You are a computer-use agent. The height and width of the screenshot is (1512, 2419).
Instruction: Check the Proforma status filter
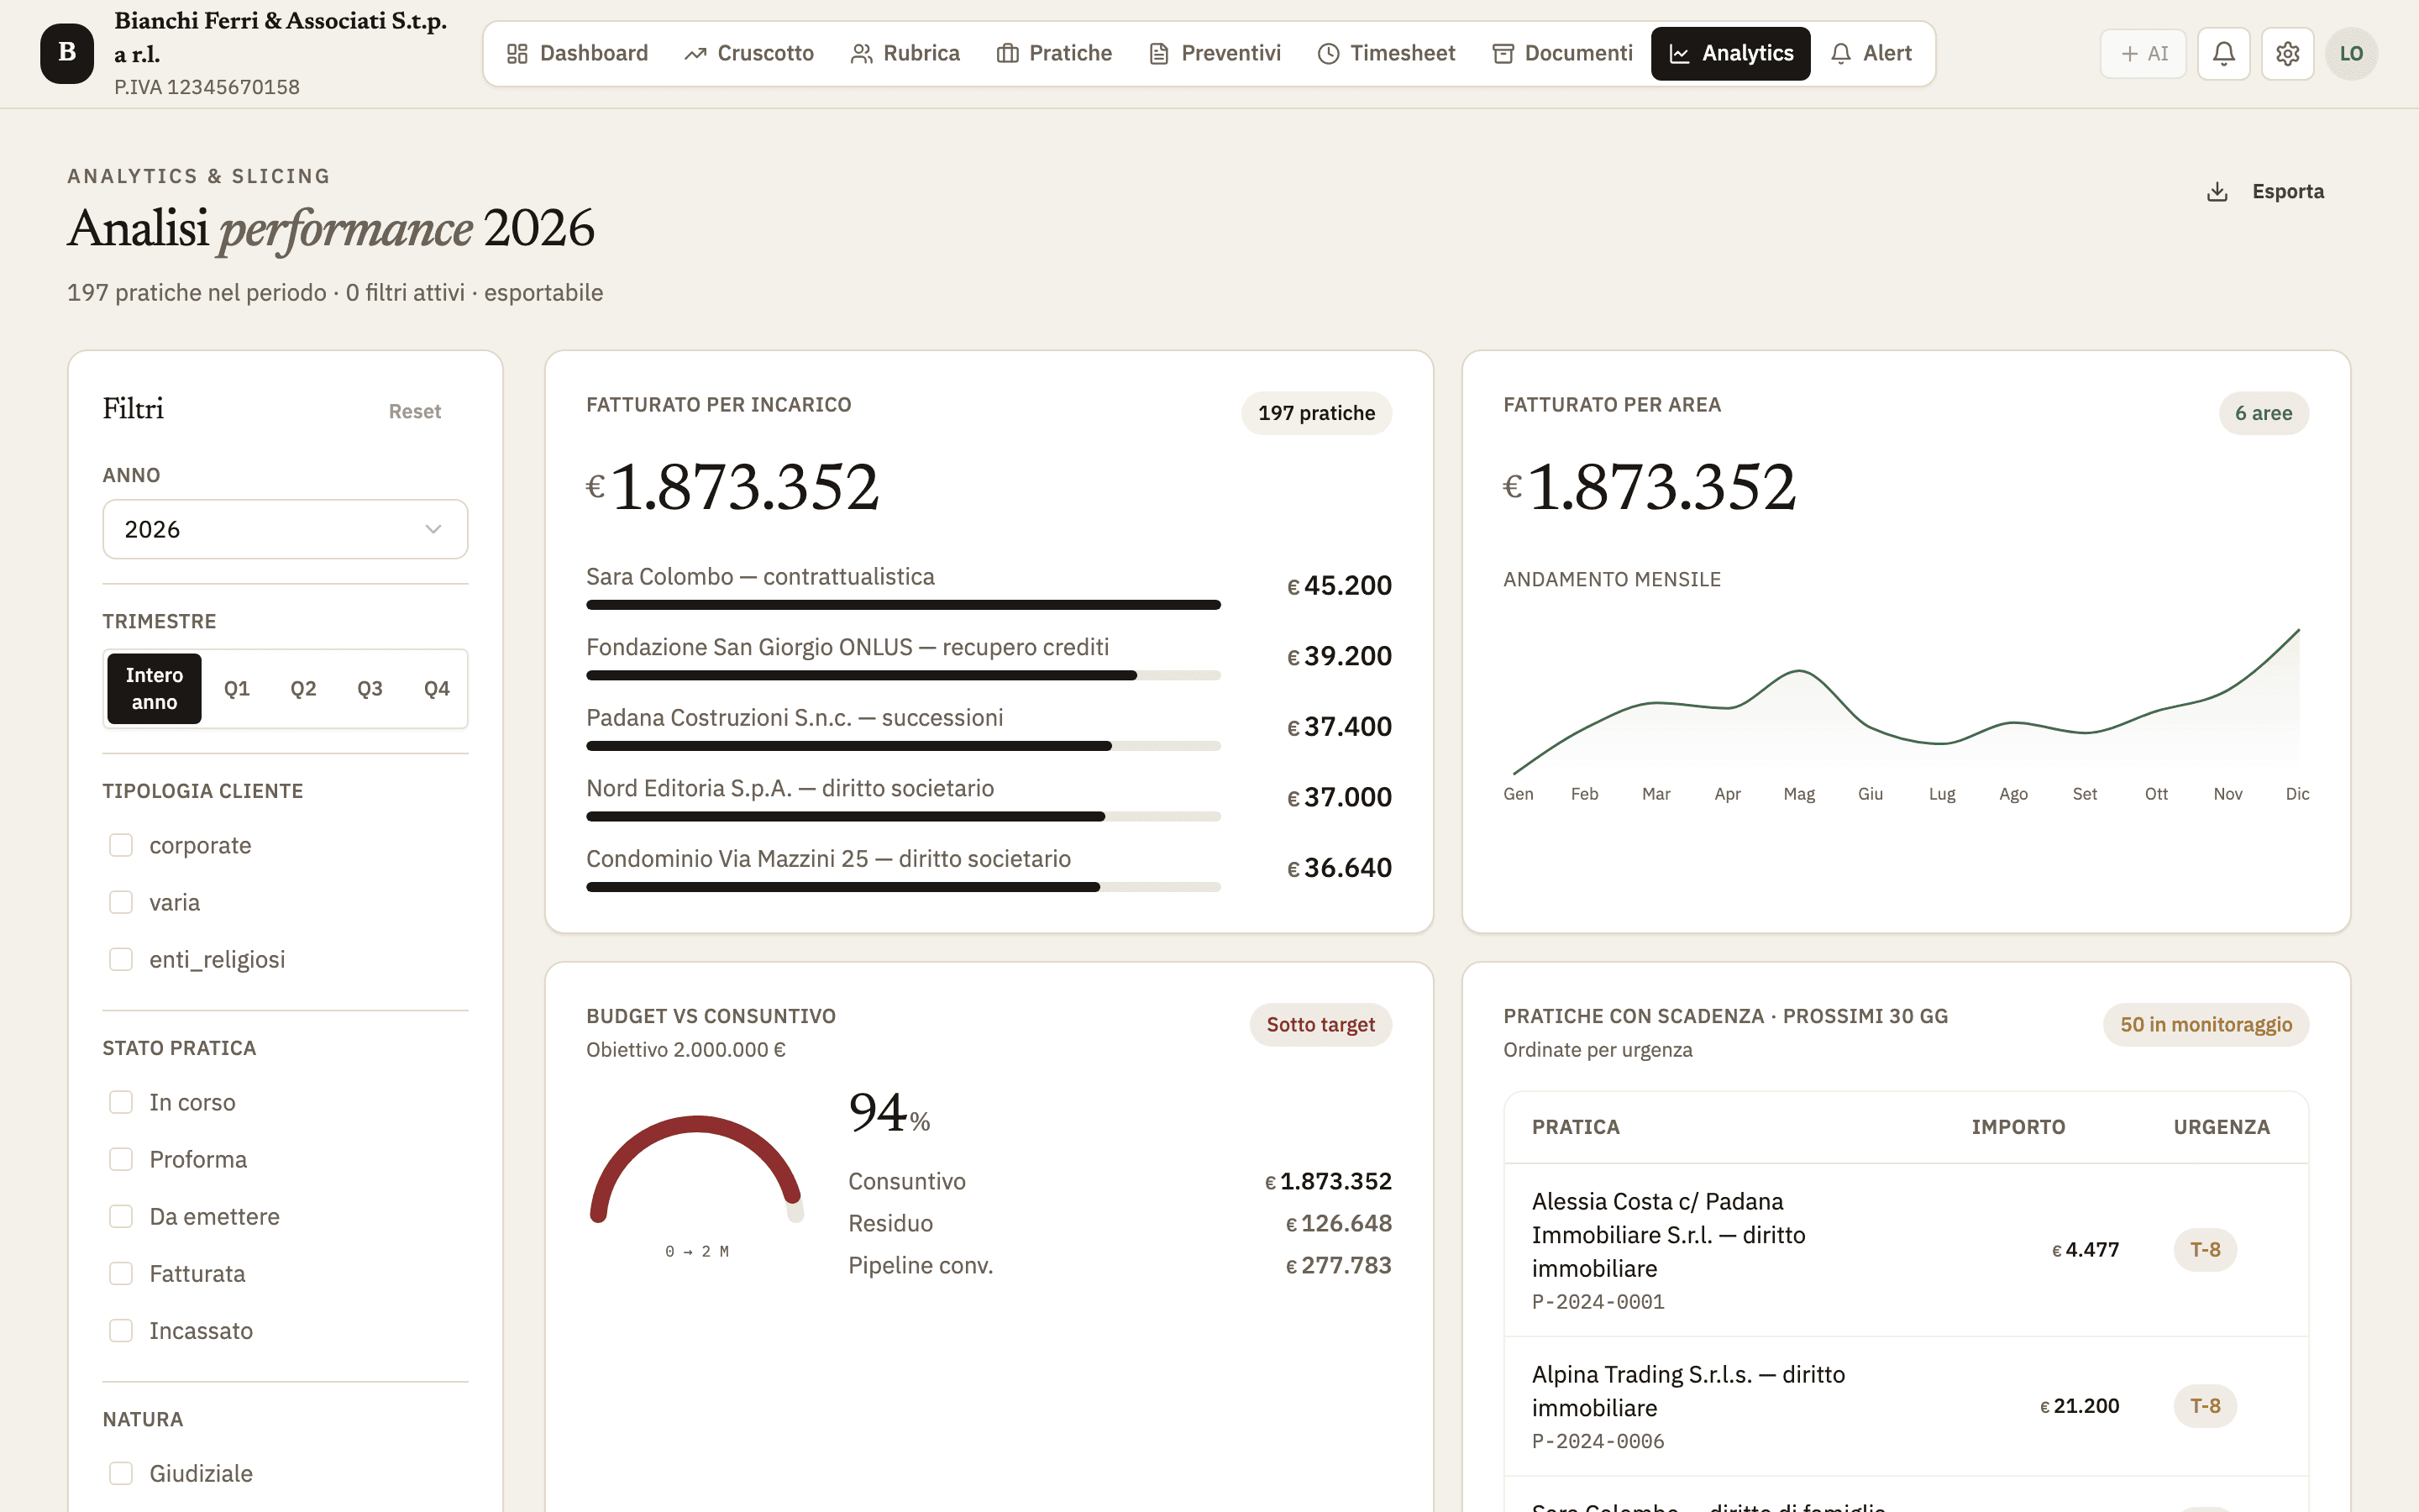(x=121, y=1159)
